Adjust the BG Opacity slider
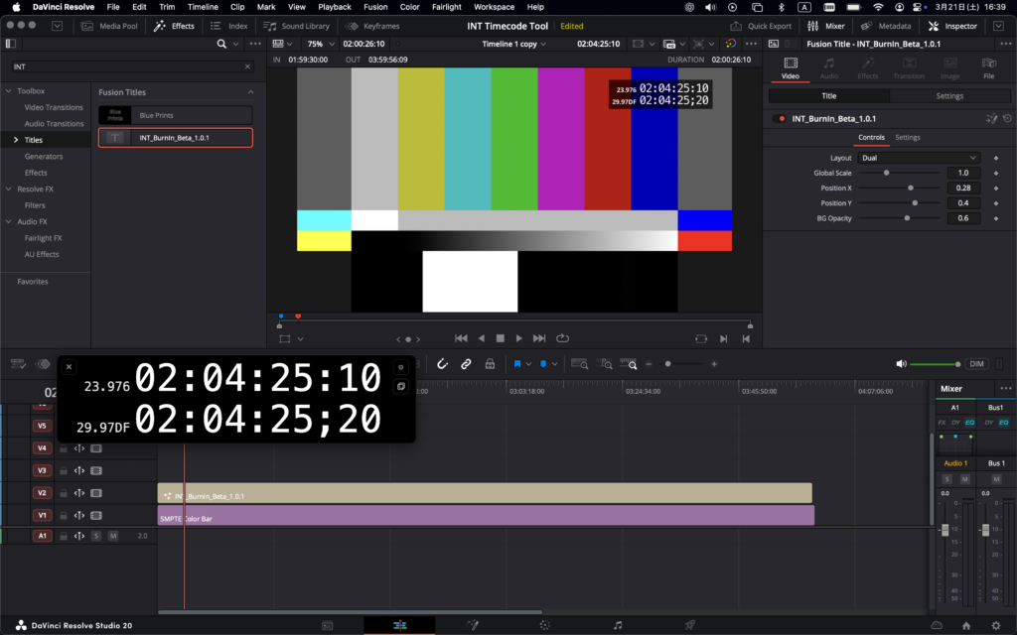The width and height of the screenshot is (1017, 635). 907,218
